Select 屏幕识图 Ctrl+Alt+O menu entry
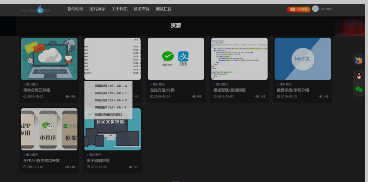The image size is (368, 182). 111,100
